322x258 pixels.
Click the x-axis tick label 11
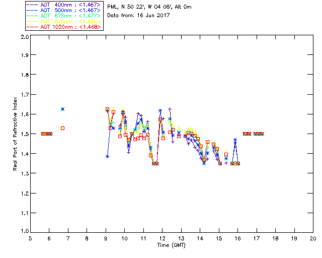(143, 238)
